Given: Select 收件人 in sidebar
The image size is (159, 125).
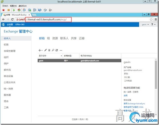Looking at the screenshot, I should click(16, 38).
